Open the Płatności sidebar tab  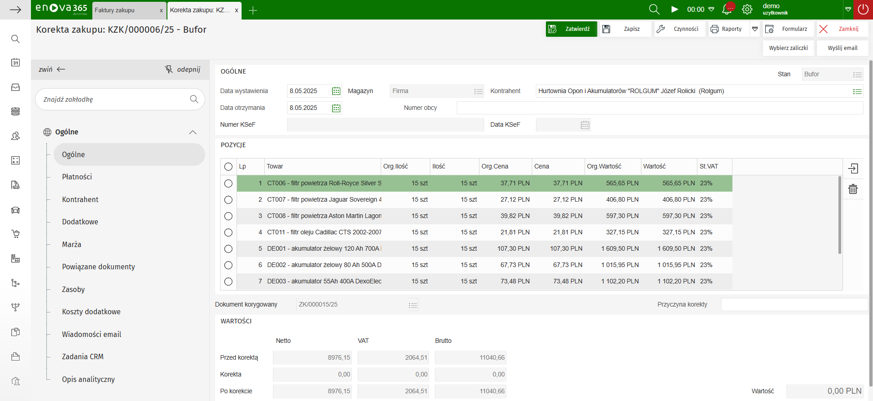77,177
